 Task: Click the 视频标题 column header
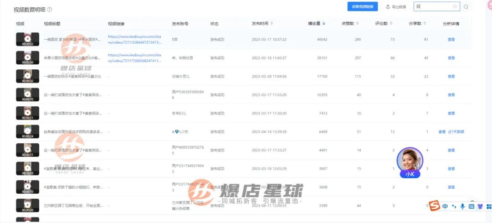[52, 24]
